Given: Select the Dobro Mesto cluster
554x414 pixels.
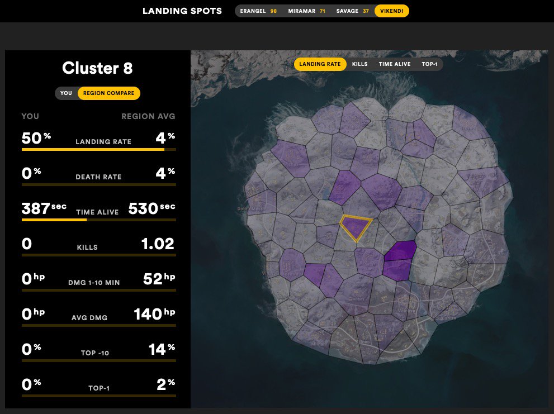Looking at the screenshot, I should [x=262, y=202].
